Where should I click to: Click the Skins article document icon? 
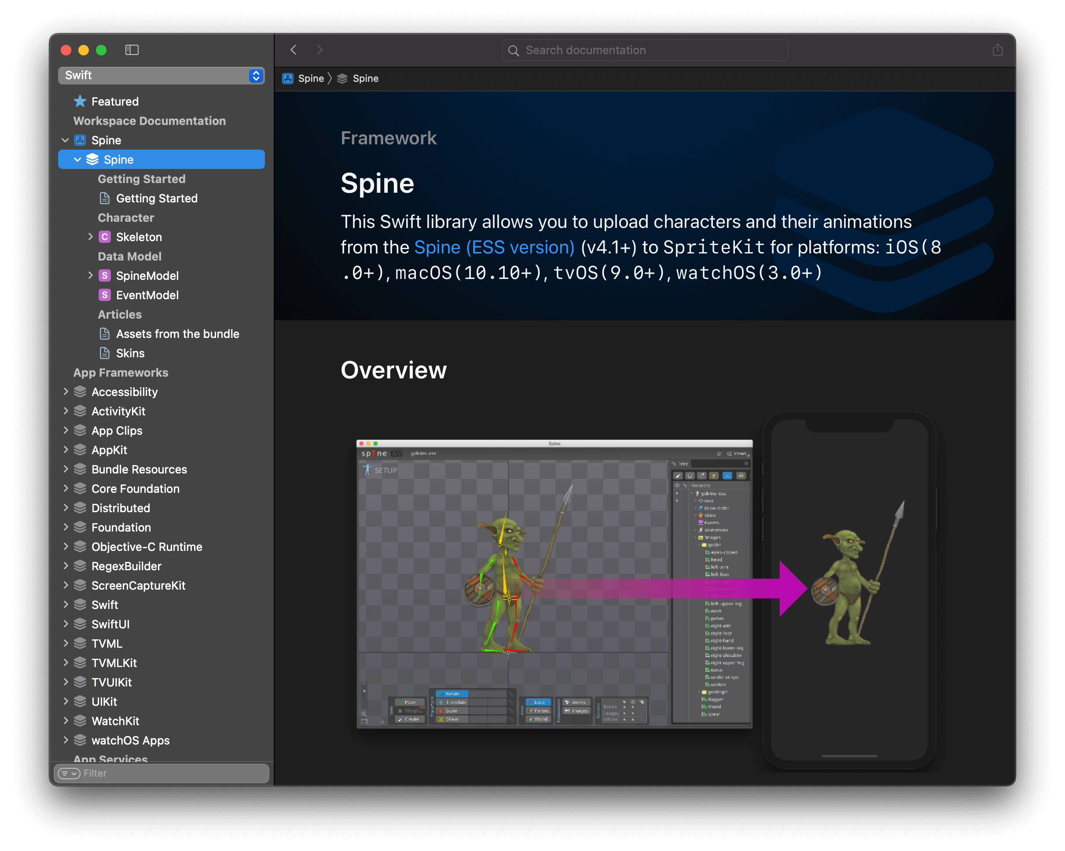pyautogui.click(x=104, y=353)
